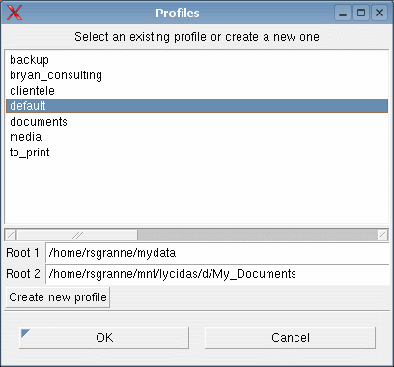Image resolution: width=394 pixels, height=367 pixels.
Task: Select the highlighted default profile
Action: coord(197,106)
